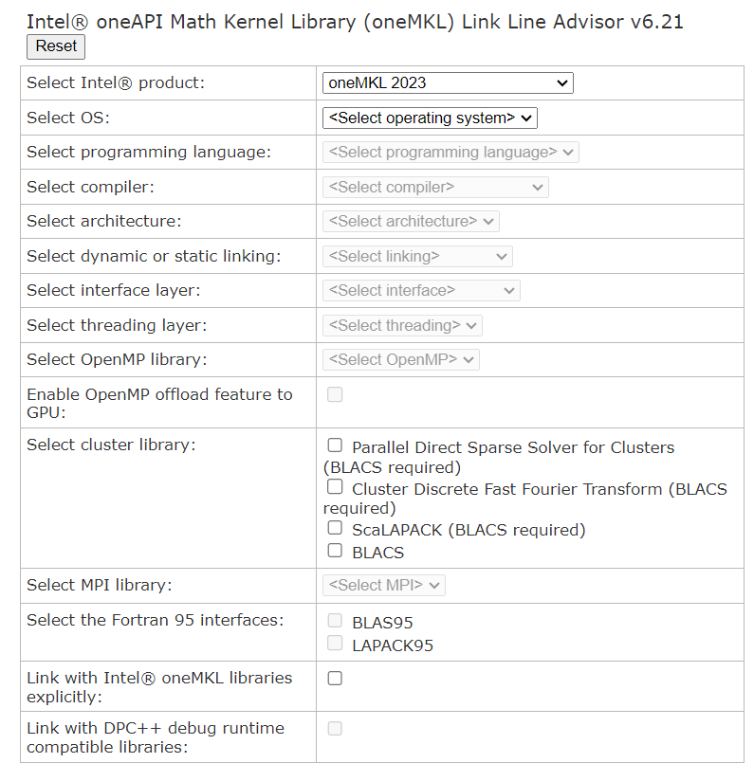
Task: Toggle the BLAS95 interface checkbox
Action: tap(335, 621)
